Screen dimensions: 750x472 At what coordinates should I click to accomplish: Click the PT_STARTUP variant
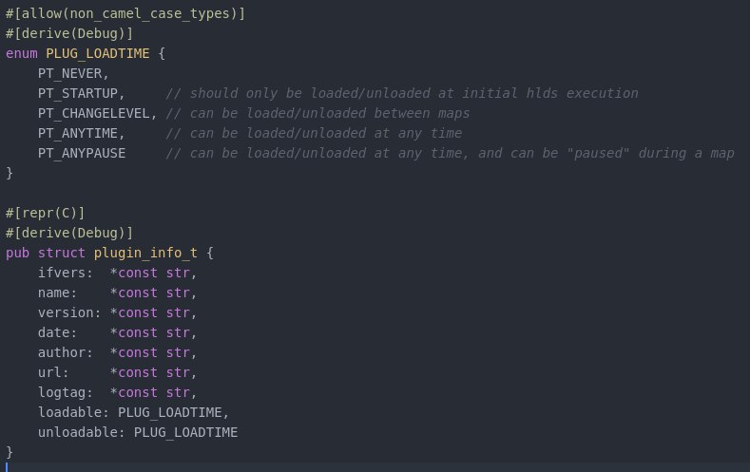click(78, 93)
